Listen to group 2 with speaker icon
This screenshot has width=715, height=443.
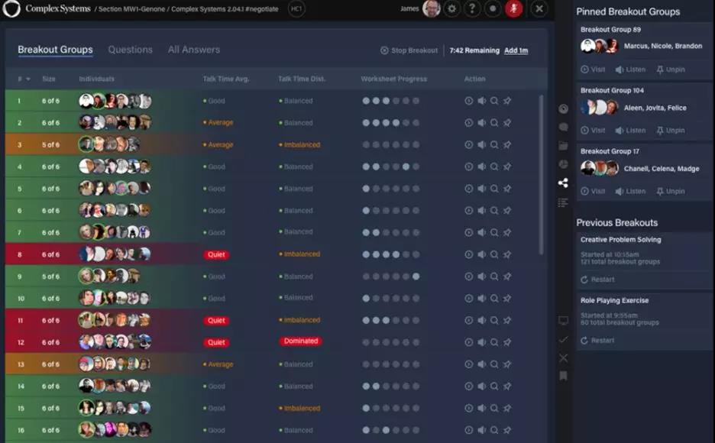pos(481,123)
